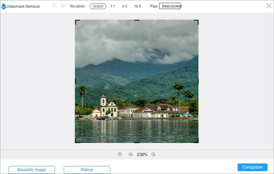
Task: Close the Watermark Remover window
Action: [269, 5]
